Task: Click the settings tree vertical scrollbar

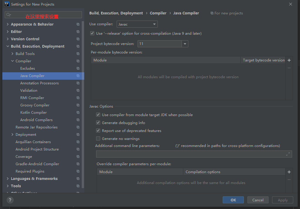Action: 83,105
